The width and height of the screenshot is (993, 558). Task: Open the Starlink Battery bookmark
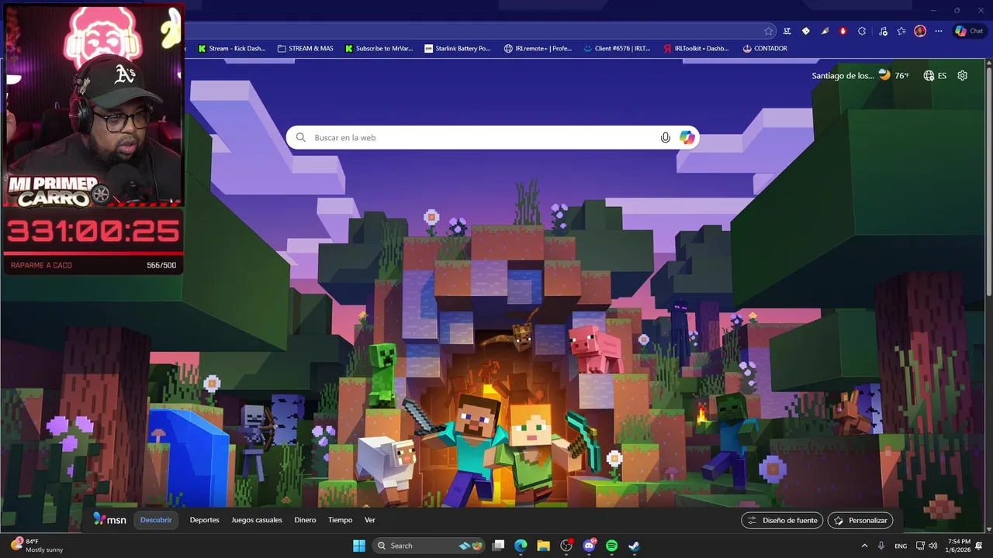click(x=458, y=48)
